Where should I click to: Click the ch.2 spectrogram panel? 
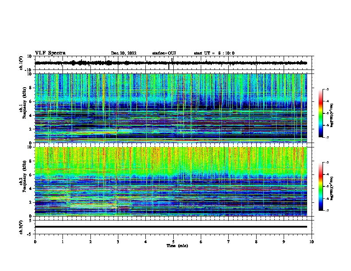coord(171,182)
